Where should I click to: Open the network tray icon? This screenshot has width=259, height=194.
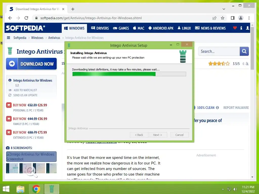pyautogui.click(x=229, y=189)
